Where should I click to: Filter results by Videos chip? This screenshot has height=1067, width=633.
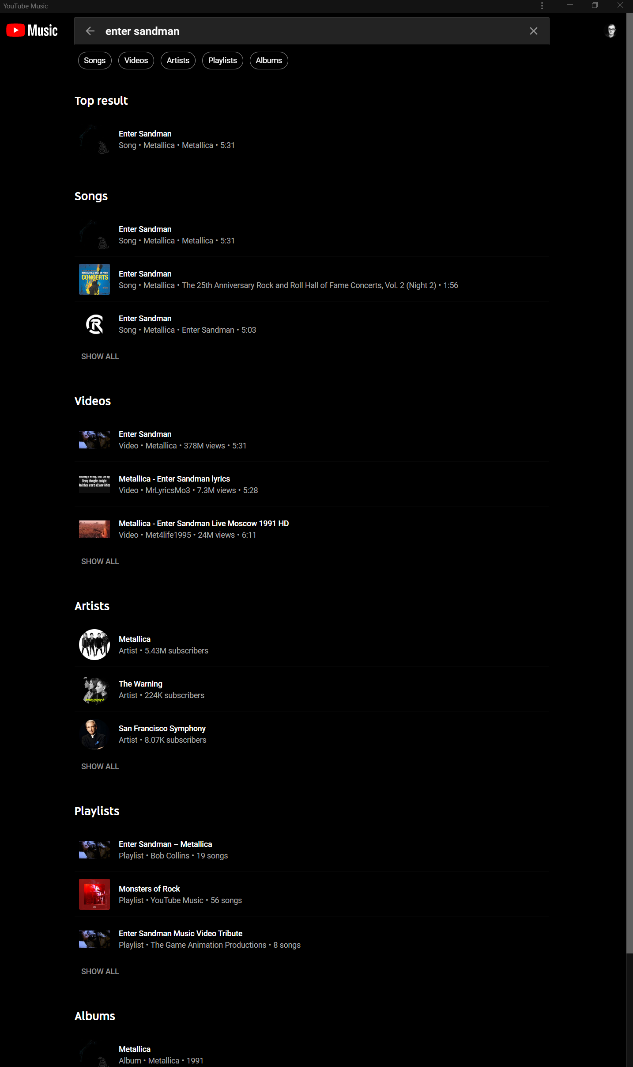[136, 61]
